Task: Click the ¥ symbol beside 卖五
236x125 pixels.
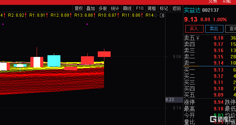Action: 198,38
